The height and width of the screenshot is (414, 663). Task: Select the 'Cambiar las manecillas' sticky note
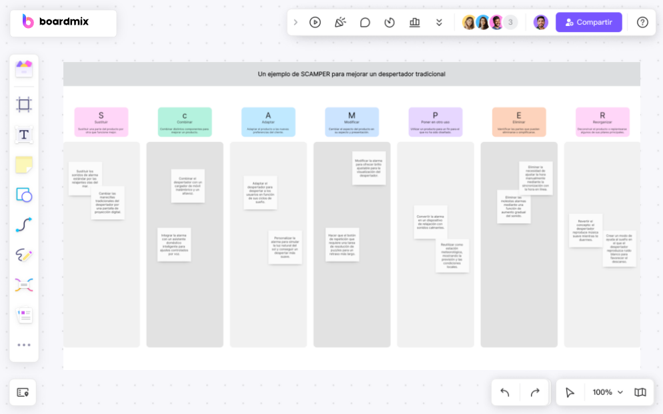pyautogui.click(x=107, y=203)
